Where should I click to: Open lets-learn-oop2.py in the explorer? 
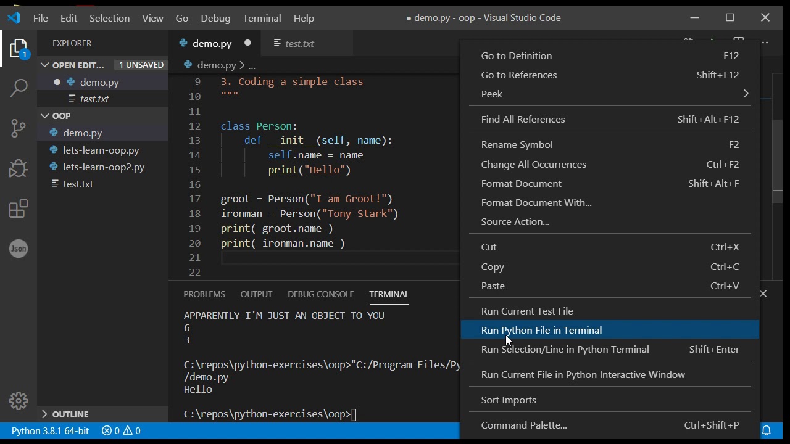tap(102, 166)
